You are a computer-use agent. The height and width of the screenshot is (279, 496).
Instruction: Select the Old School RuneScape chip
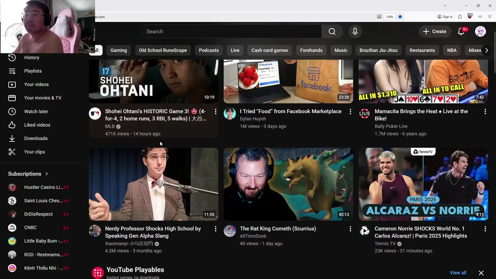click(x=163, y=50)
